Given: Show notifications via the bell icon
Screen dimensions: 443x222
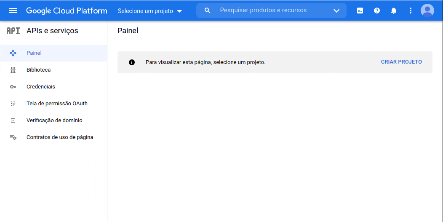Looking at the screenshot, I should point(394,11).
